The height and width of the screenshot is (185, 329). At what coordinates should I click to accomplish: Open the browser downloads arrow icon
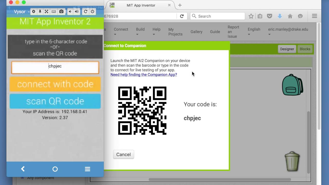[280, 16]
